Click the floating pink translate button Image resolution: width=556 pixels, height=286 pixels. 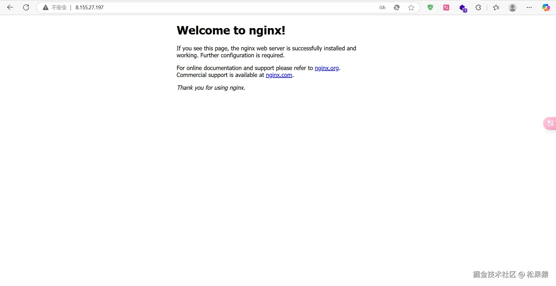(x=550, y=123)
